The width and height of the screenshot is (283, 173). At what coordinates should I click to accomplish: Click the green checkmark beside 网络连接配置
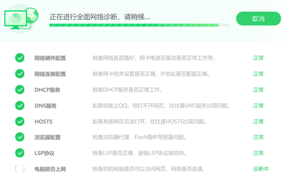[x=20, y=74]
